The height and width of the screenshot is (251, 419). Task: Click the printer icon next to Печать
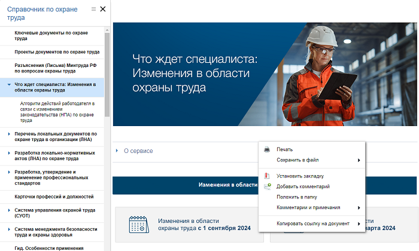point(267,149)
